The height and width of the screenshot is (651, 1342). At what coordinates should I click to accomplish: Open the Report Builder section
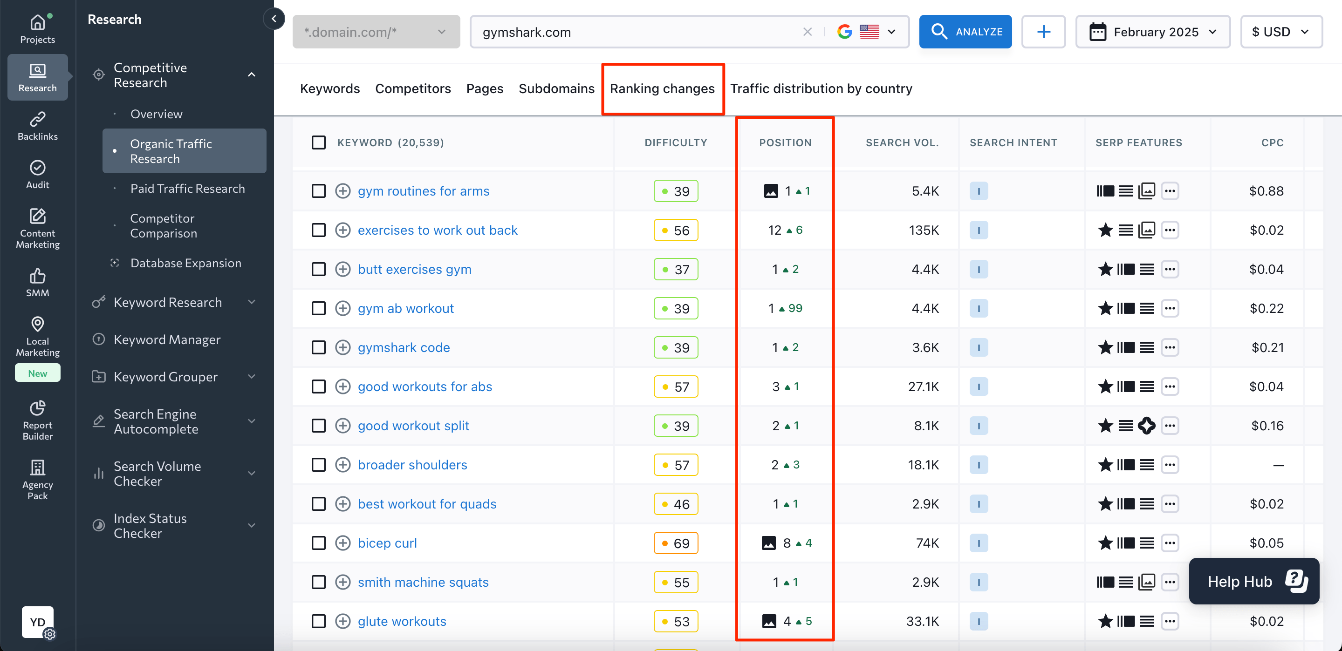37,420
